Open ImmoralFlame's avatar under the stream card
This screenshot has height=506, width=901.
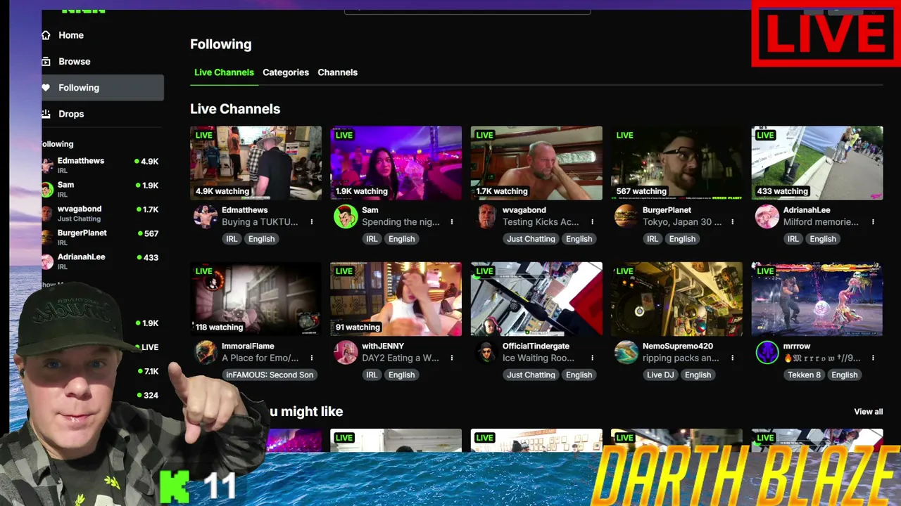tap(206, 352)
